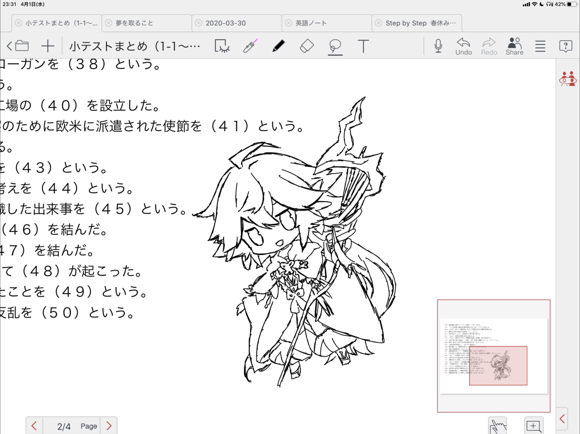Toggle the red presentation audience icon
The height and width of the screenshot is (434, 580).
click(x=568, y=79)
